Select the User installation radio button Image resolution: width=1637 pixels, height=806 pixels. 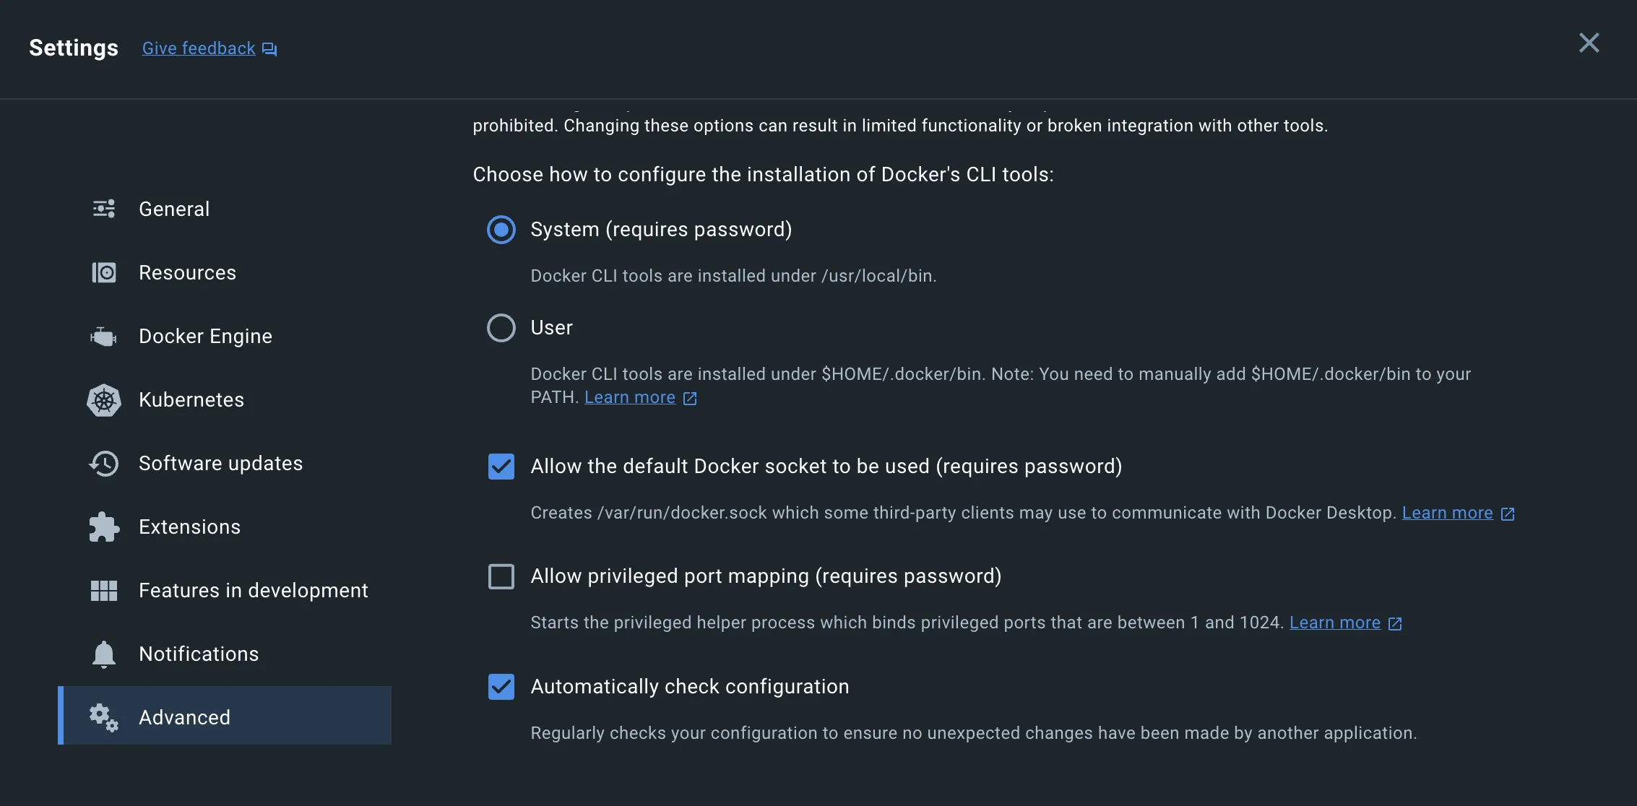pos(501,328)
